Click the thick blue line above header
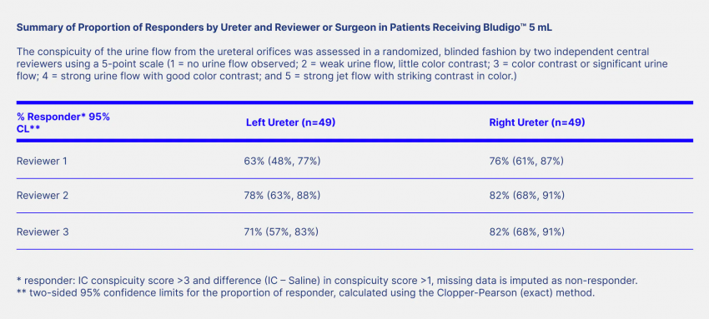Viewport: 709px width, 319px height. 354,102
